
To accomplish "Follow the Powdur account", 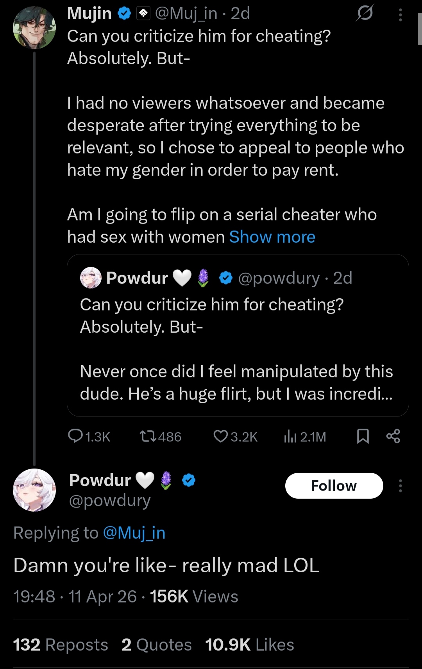I will tap(334, 486).
